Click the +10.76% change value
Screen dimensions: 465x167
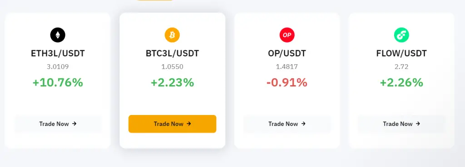coord(58,82)
